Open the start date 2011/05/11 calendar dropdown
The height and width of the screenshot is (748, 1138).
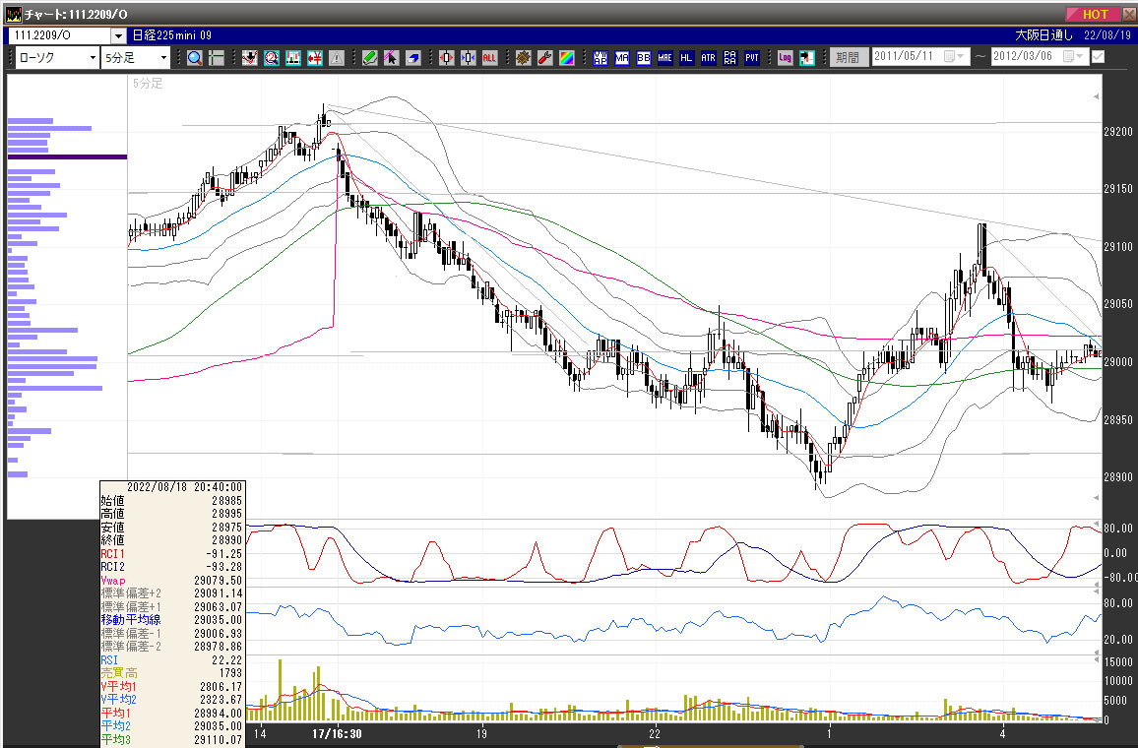click(x=954, y=56)
